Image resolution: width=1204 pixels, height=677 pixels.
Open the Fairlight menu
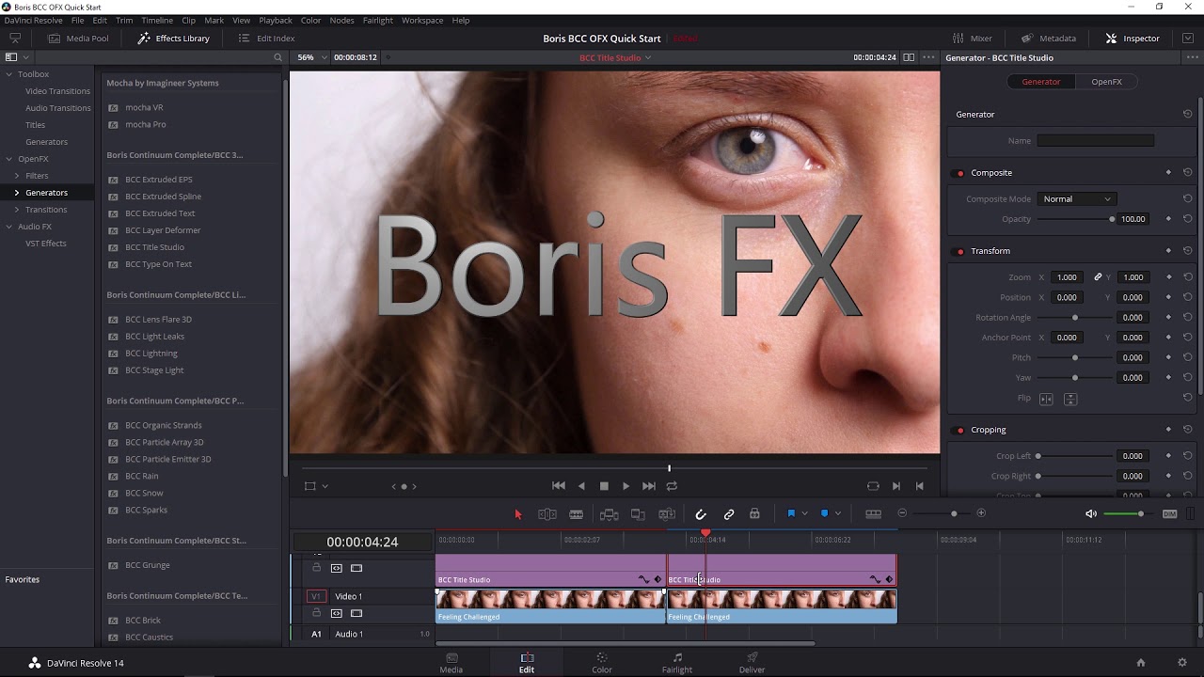tap(378, 21)
